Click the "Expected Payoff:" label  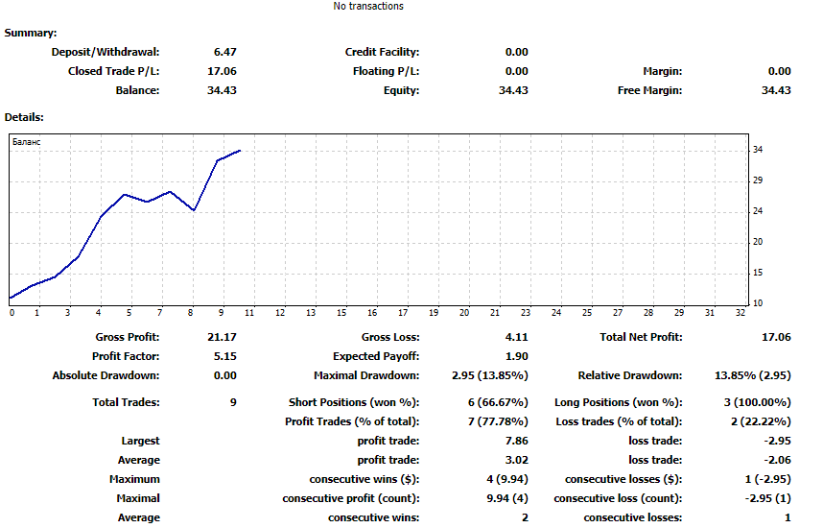376,356
